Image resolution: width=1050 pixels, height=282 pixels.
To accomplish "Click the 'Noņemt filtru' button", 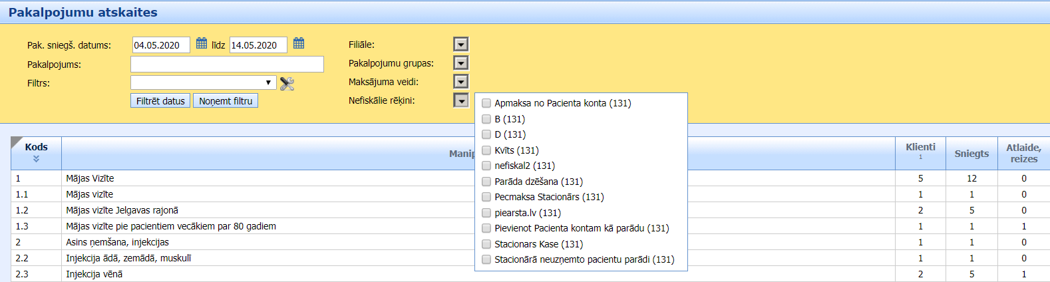I will point(226,101).
